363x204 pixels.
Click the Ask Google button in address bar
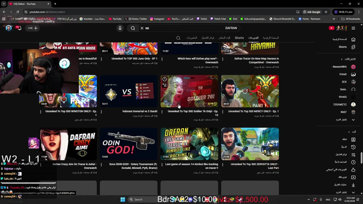[x=312, y=12]
